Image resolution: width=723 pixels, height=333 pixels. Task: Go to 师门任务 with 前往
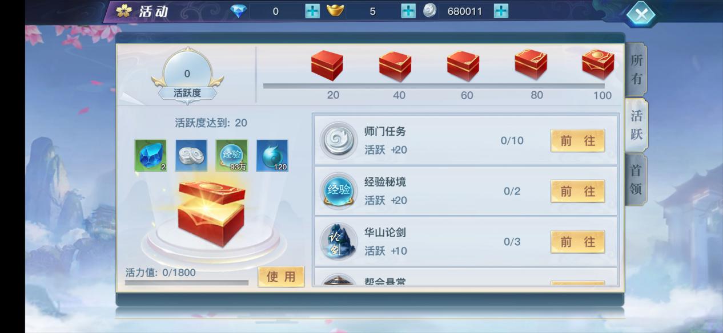[577, 141]
